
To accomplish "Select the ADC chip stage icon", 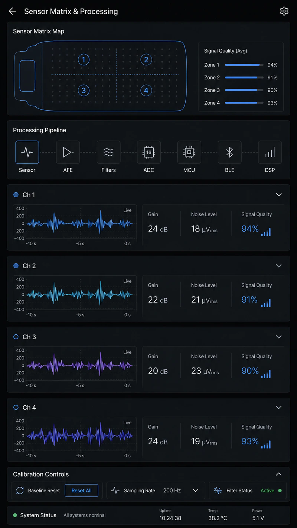I will (x=149, y=152).
